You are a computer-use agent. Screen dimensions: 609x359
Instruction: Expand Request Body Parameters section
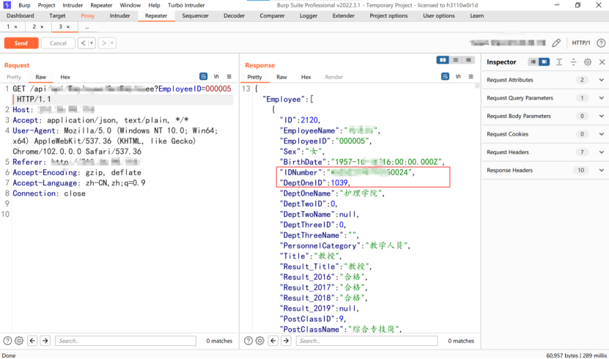pos(601,116)
